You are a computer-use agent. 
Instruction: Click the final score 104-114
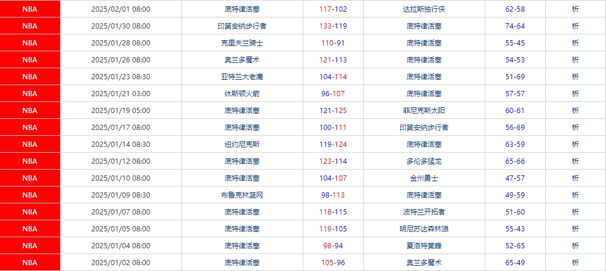point(333,77)
